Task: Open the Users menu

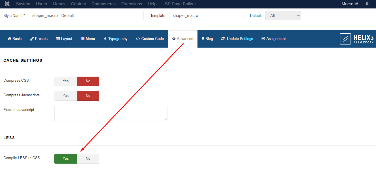Action: 42,4
